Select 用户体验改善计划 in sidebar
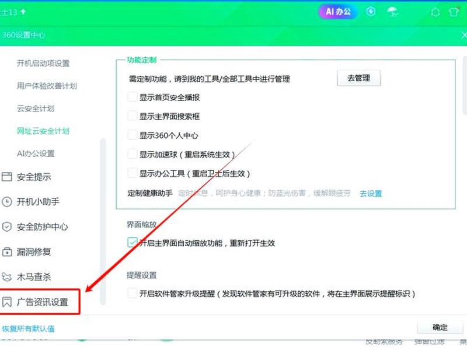Screen dimensions: 467x350 (47, 86)
